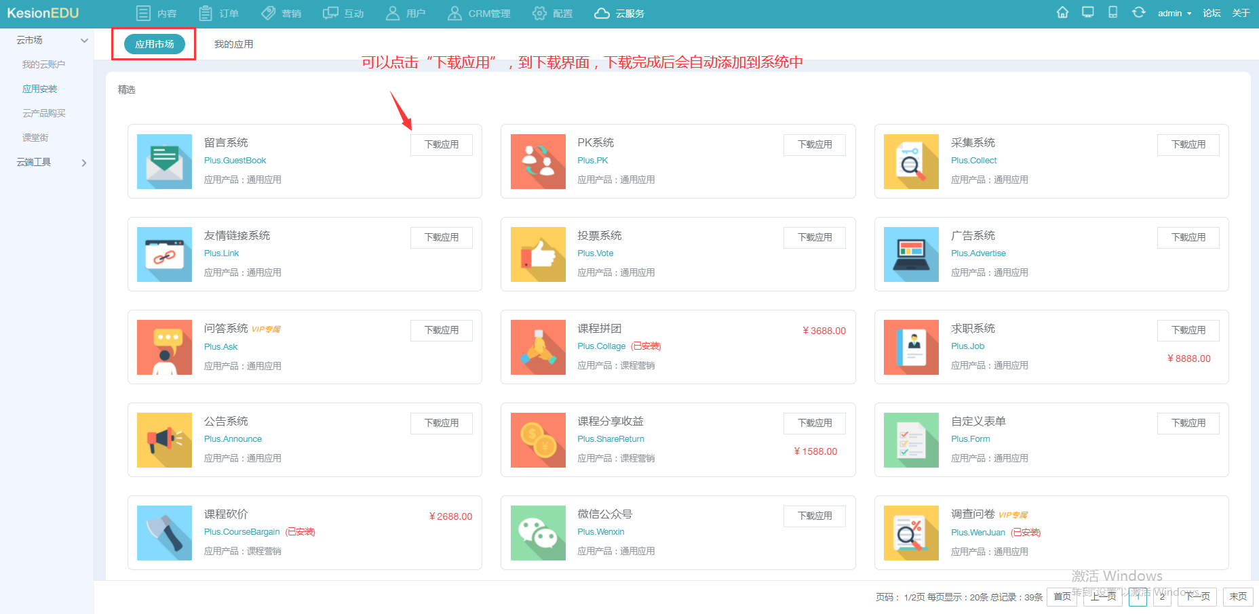Click the 留言系统 envelope icon
Image resolution: width=1259 pixels, height=614 pixels.
coord(164,161)
